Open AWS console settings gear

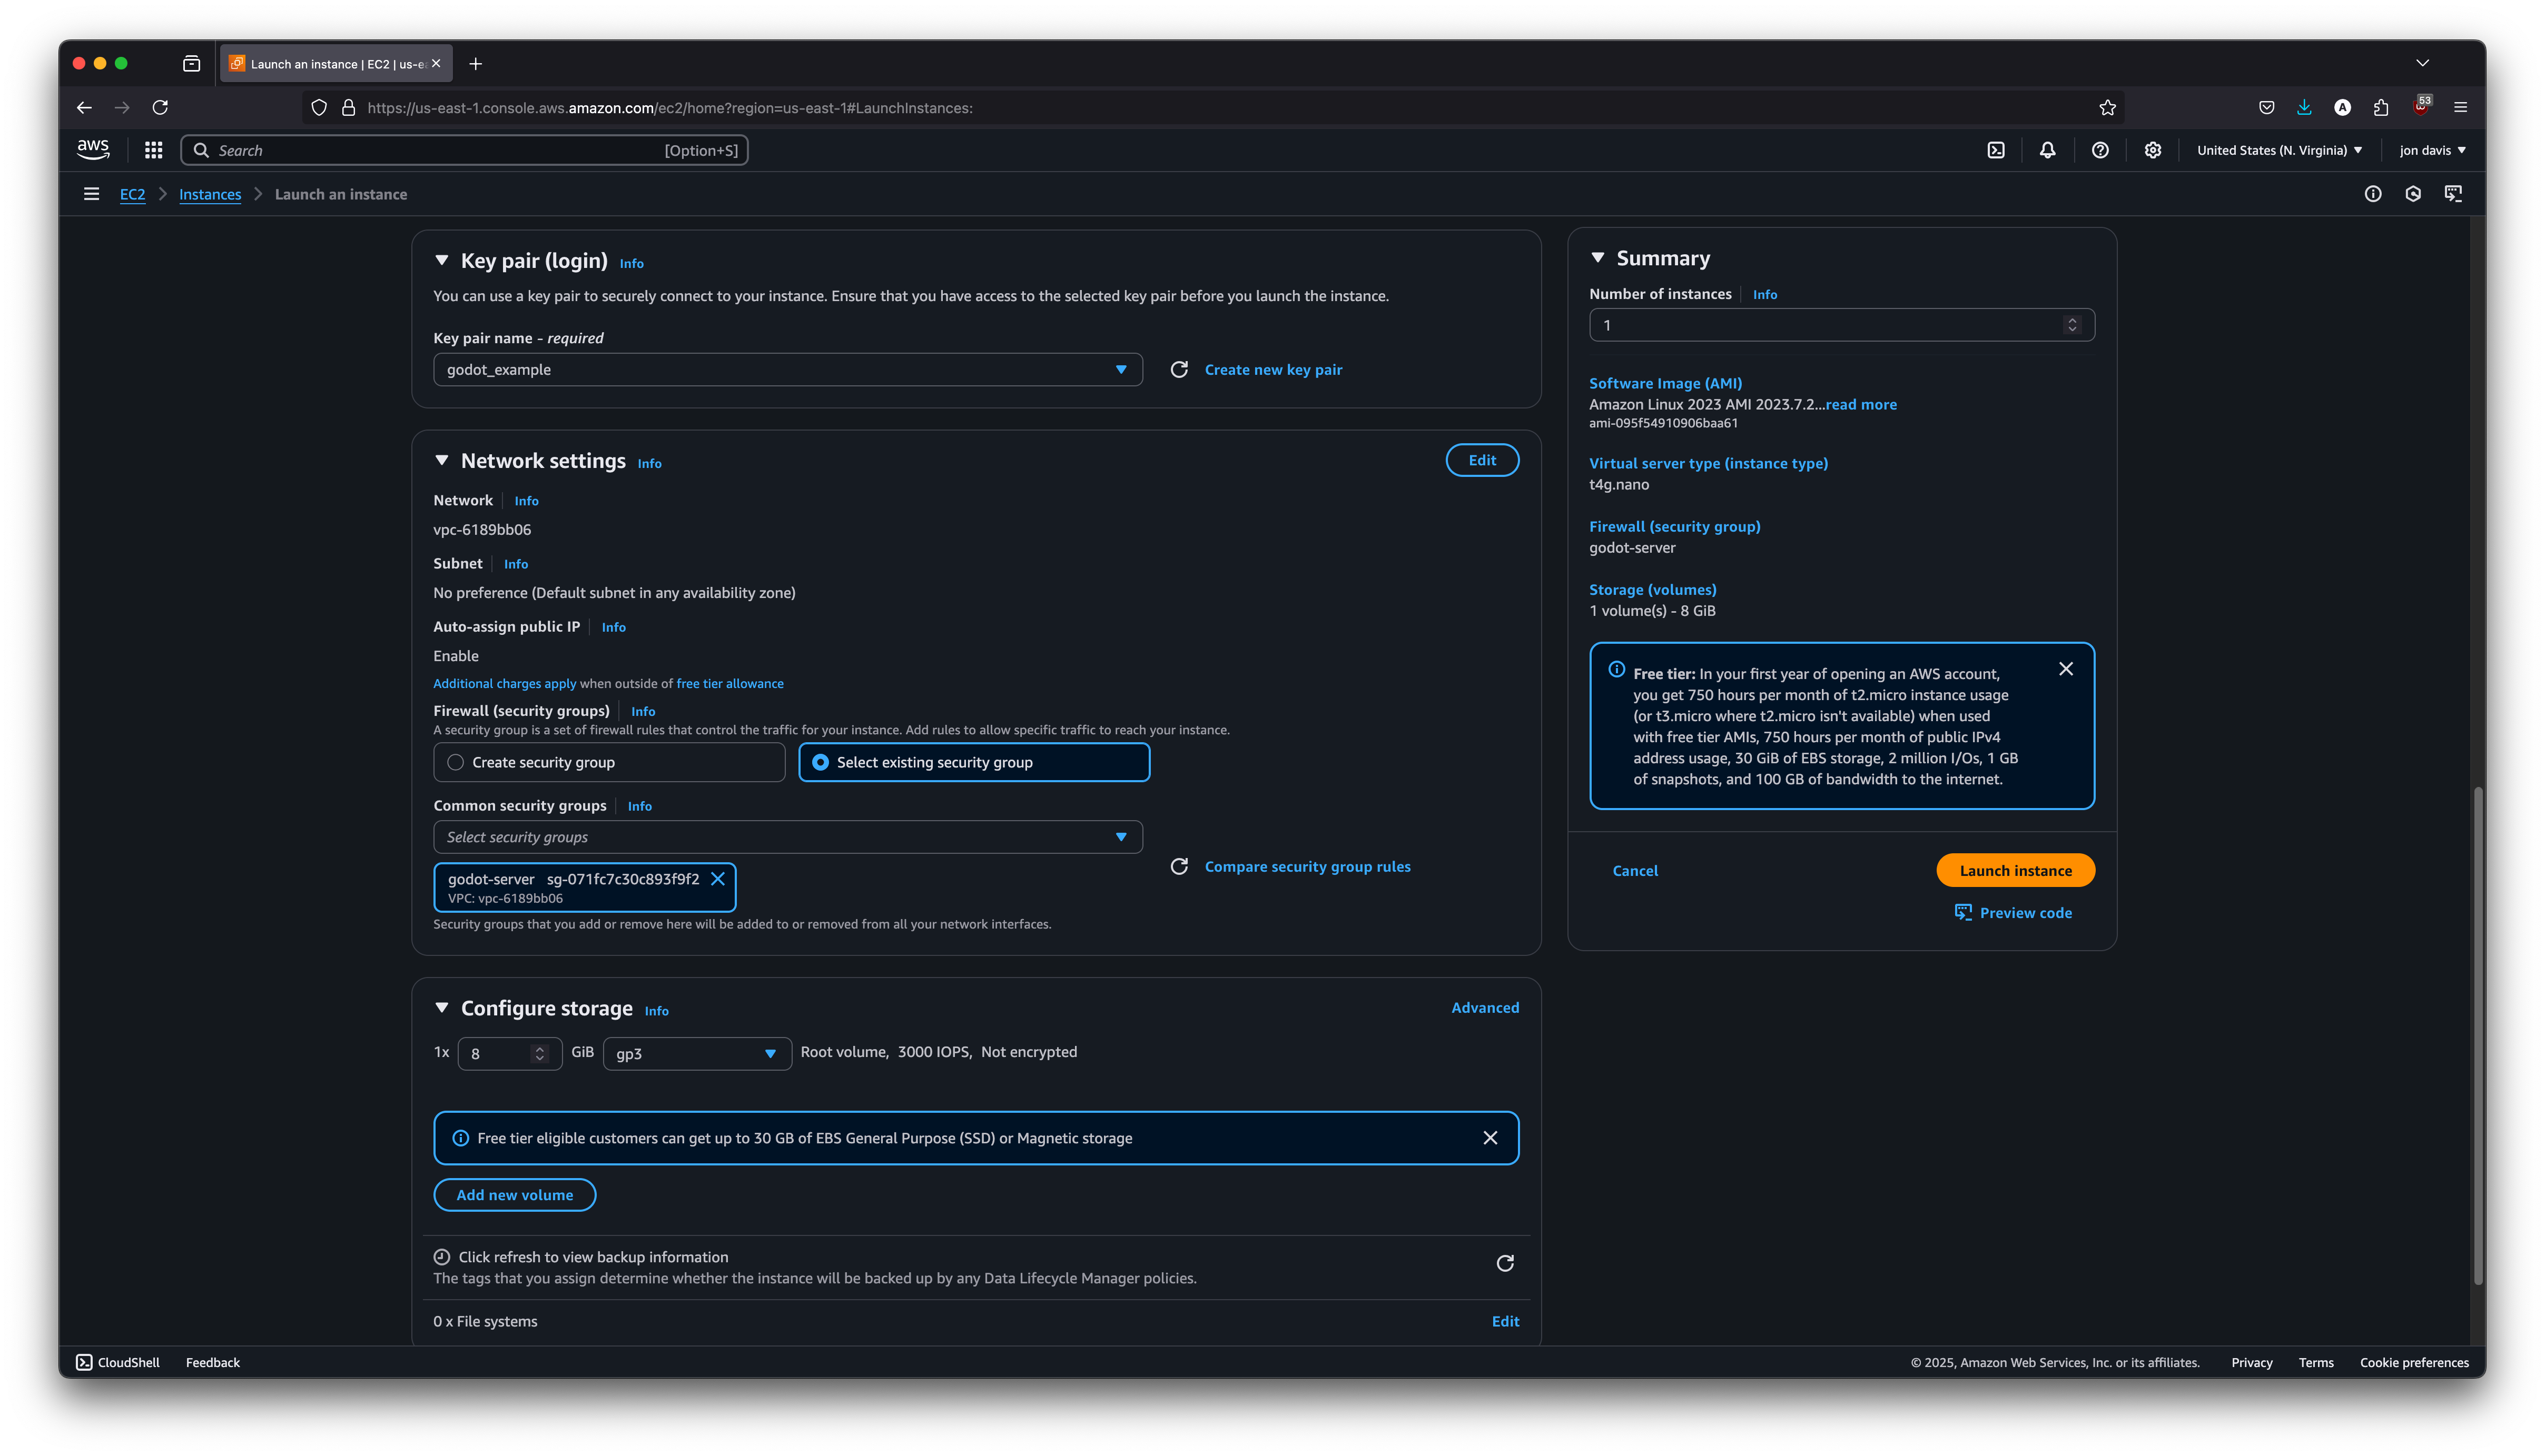coord(2153,150)
